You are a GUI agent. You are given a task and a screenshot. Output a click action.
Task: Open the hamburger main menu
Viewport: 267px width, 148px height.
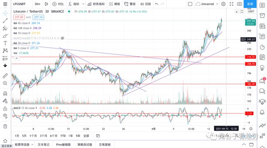coord(5,4)
